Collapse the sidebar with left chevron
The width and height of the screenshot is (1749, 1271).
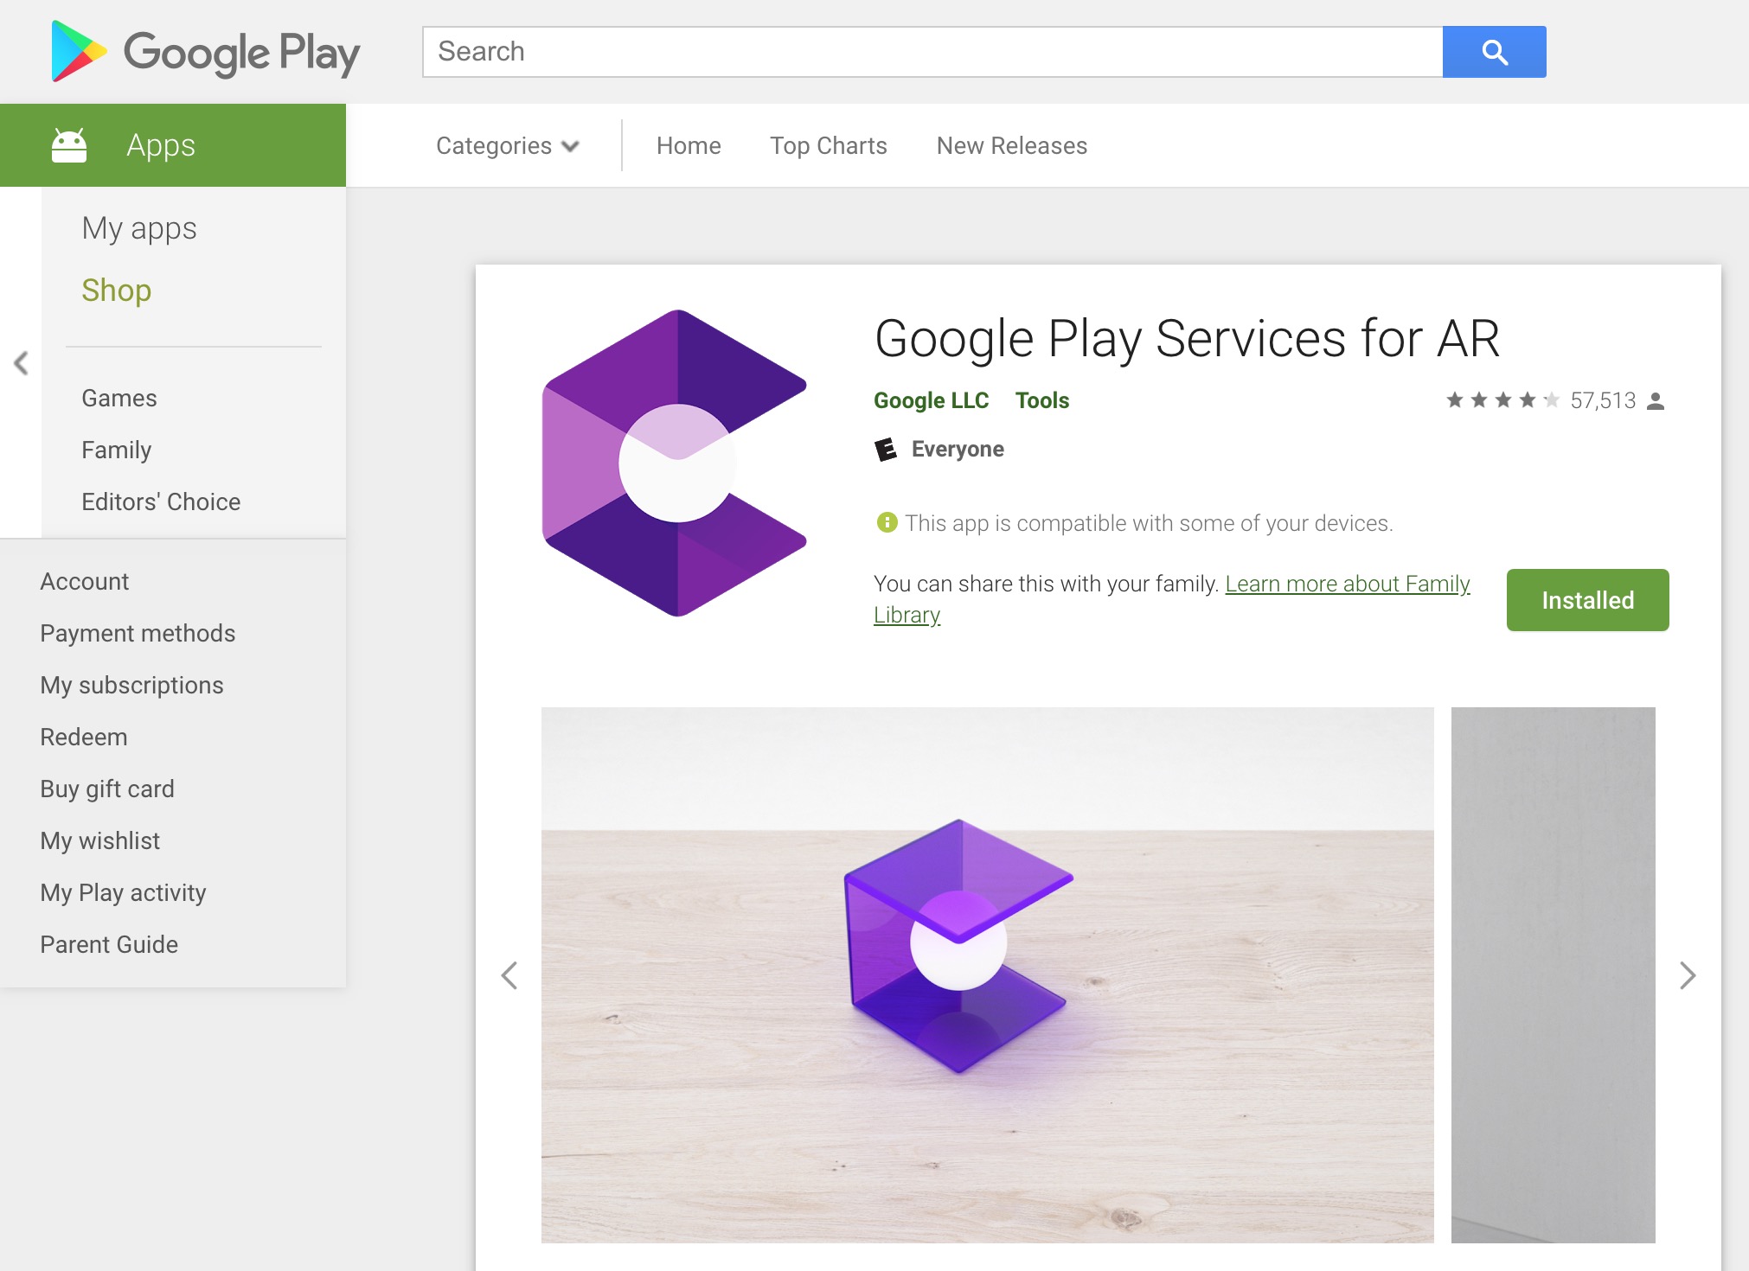tap(22, 363)
